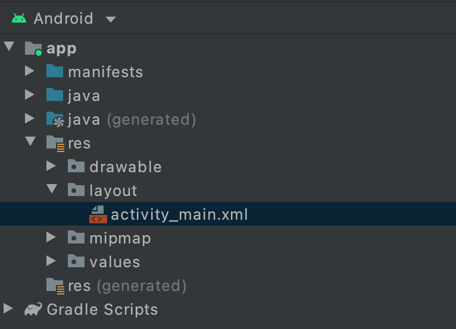Click the Gradle elephant icon
The width and height of the screenshot is (456, 329).
click(33, 309)
